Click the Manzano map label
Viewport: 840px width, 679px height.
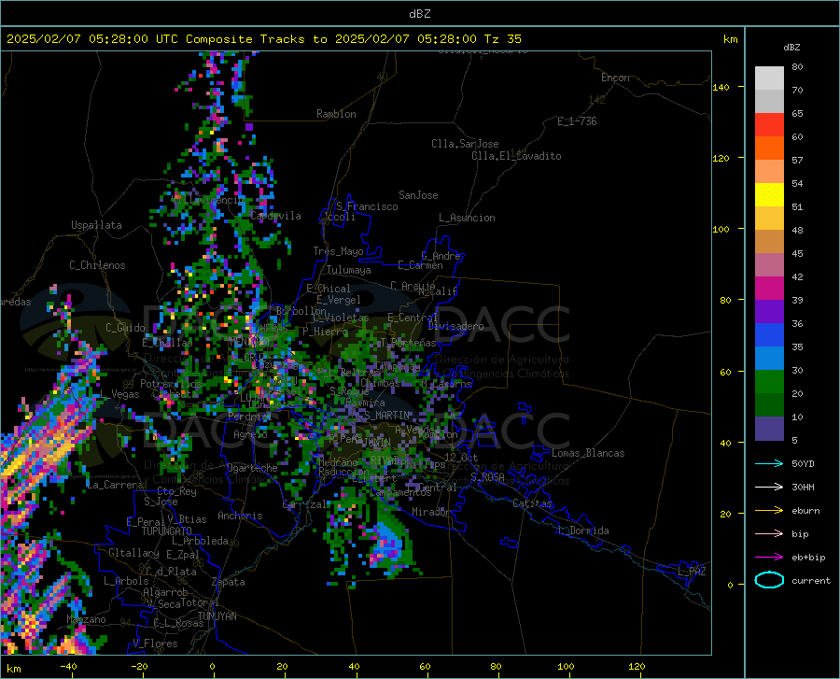pos(86,619)
